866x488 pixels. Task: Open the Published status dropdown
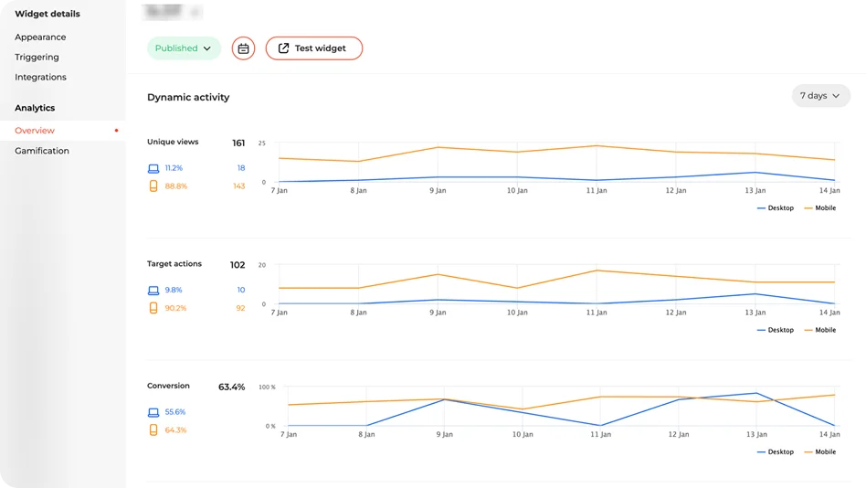pyautogui.click(x=184, y=48)
